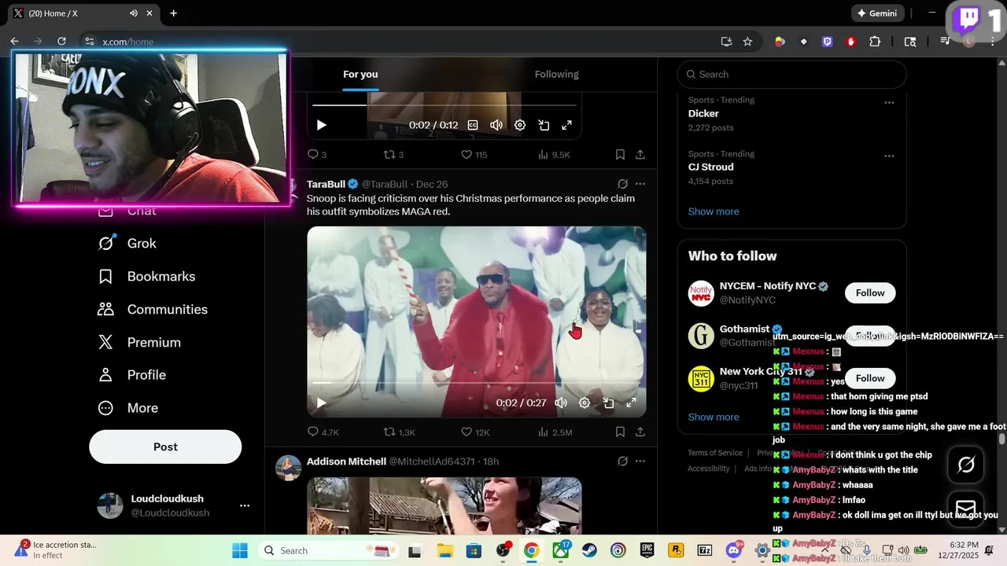Screen dimensions: 1007x566
Task: Bookmark the top post with 9.5K views
Action: (620, 155)
